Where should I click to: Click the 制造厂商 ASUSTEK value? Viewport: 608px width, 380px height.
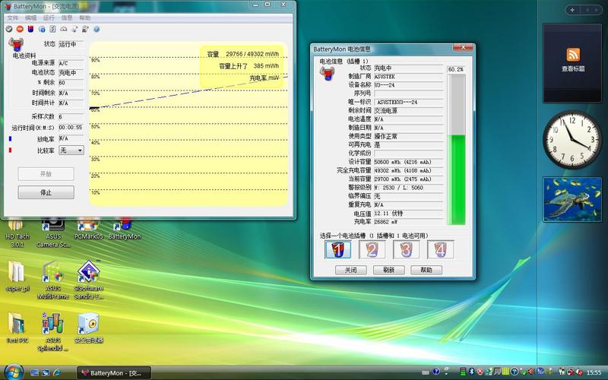408,77
